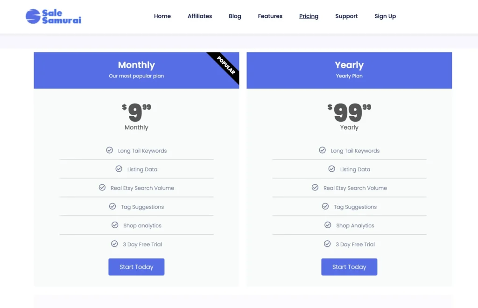Click check icon next to Monthly Listing Data
Viewport: 478px width, 308px height.
click(x=119, y=169)
